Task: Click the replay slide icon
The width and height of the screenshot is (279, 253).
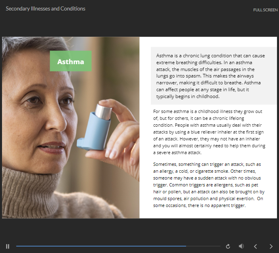Action: coord(228,247)
